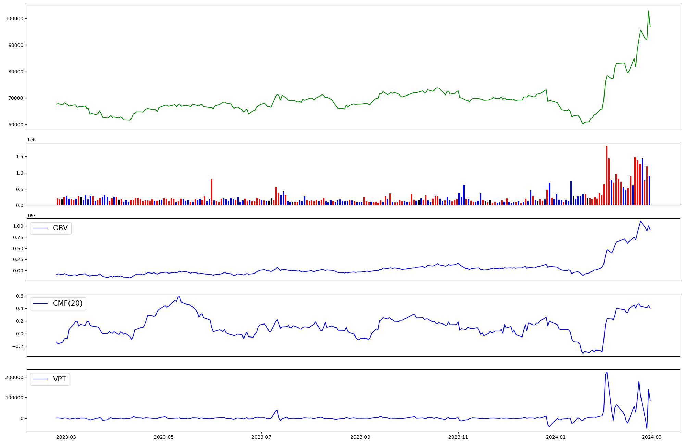Click the 100000 price axis label
The height and width of the screenshot is (445, 685).
[x=14, y=18]
